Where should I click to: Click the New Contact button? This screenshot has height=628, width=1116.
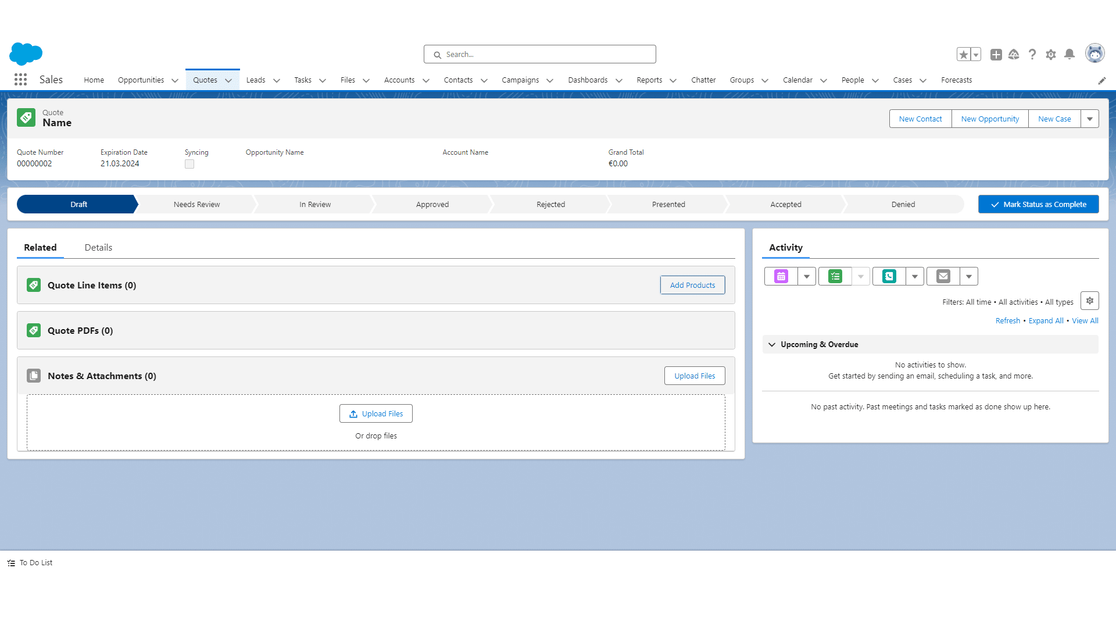920,119
